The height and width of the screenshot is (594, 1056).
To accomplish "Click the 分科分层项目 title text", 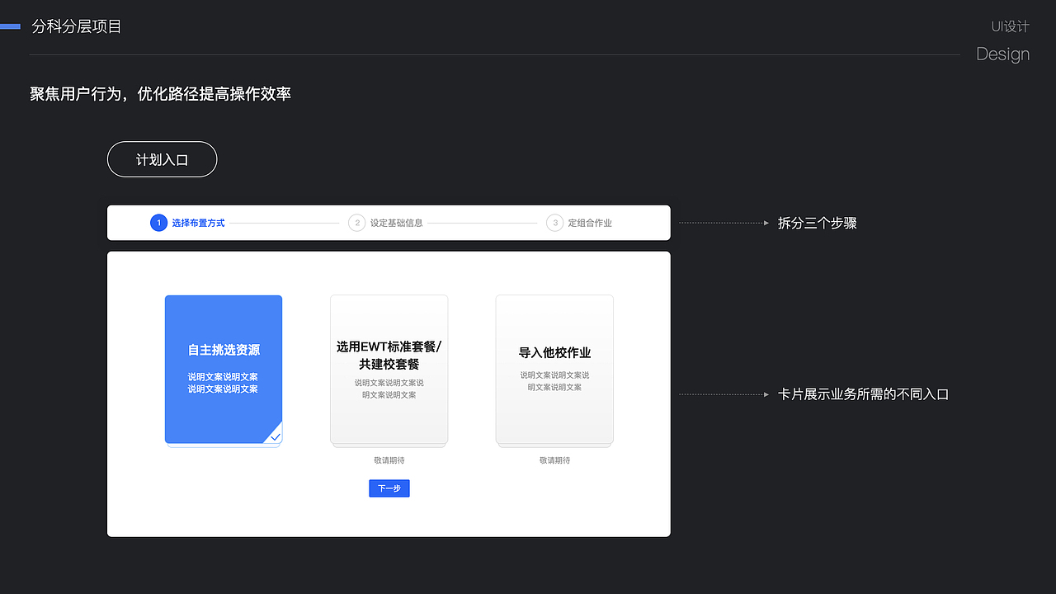I will click(77, 26).
